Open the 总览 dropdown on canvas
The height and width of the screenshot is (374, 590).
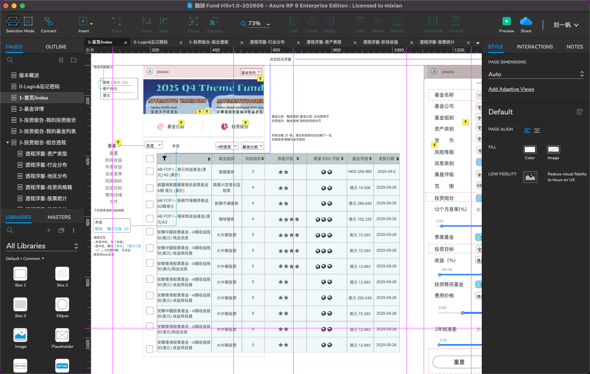point(153,145)
